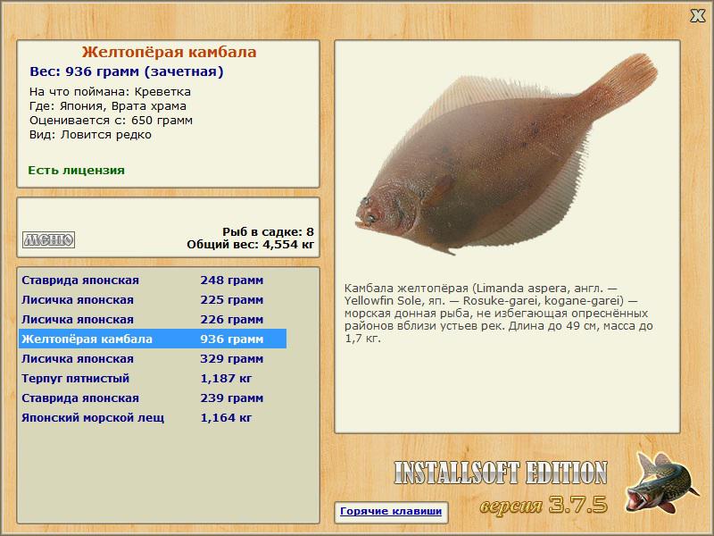The image size is (714, 536).
Task: Click the Желтопёрая камбала title heading
Action: (x=169, y=52)
